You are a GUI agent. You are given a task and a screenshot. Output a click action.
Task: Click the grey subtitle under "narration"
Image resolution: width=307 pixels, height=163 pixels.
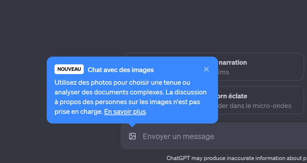(224, 72)
